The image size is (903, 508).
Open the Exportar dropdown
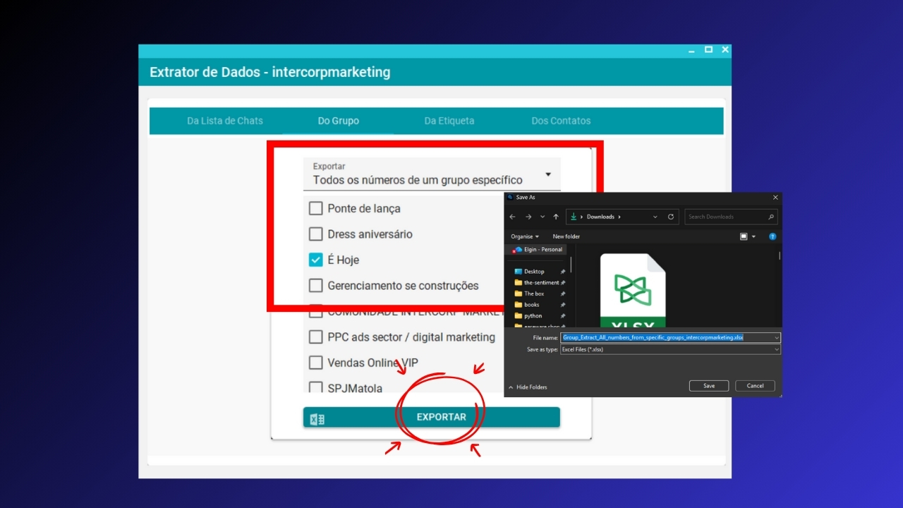tap(432, 174)
